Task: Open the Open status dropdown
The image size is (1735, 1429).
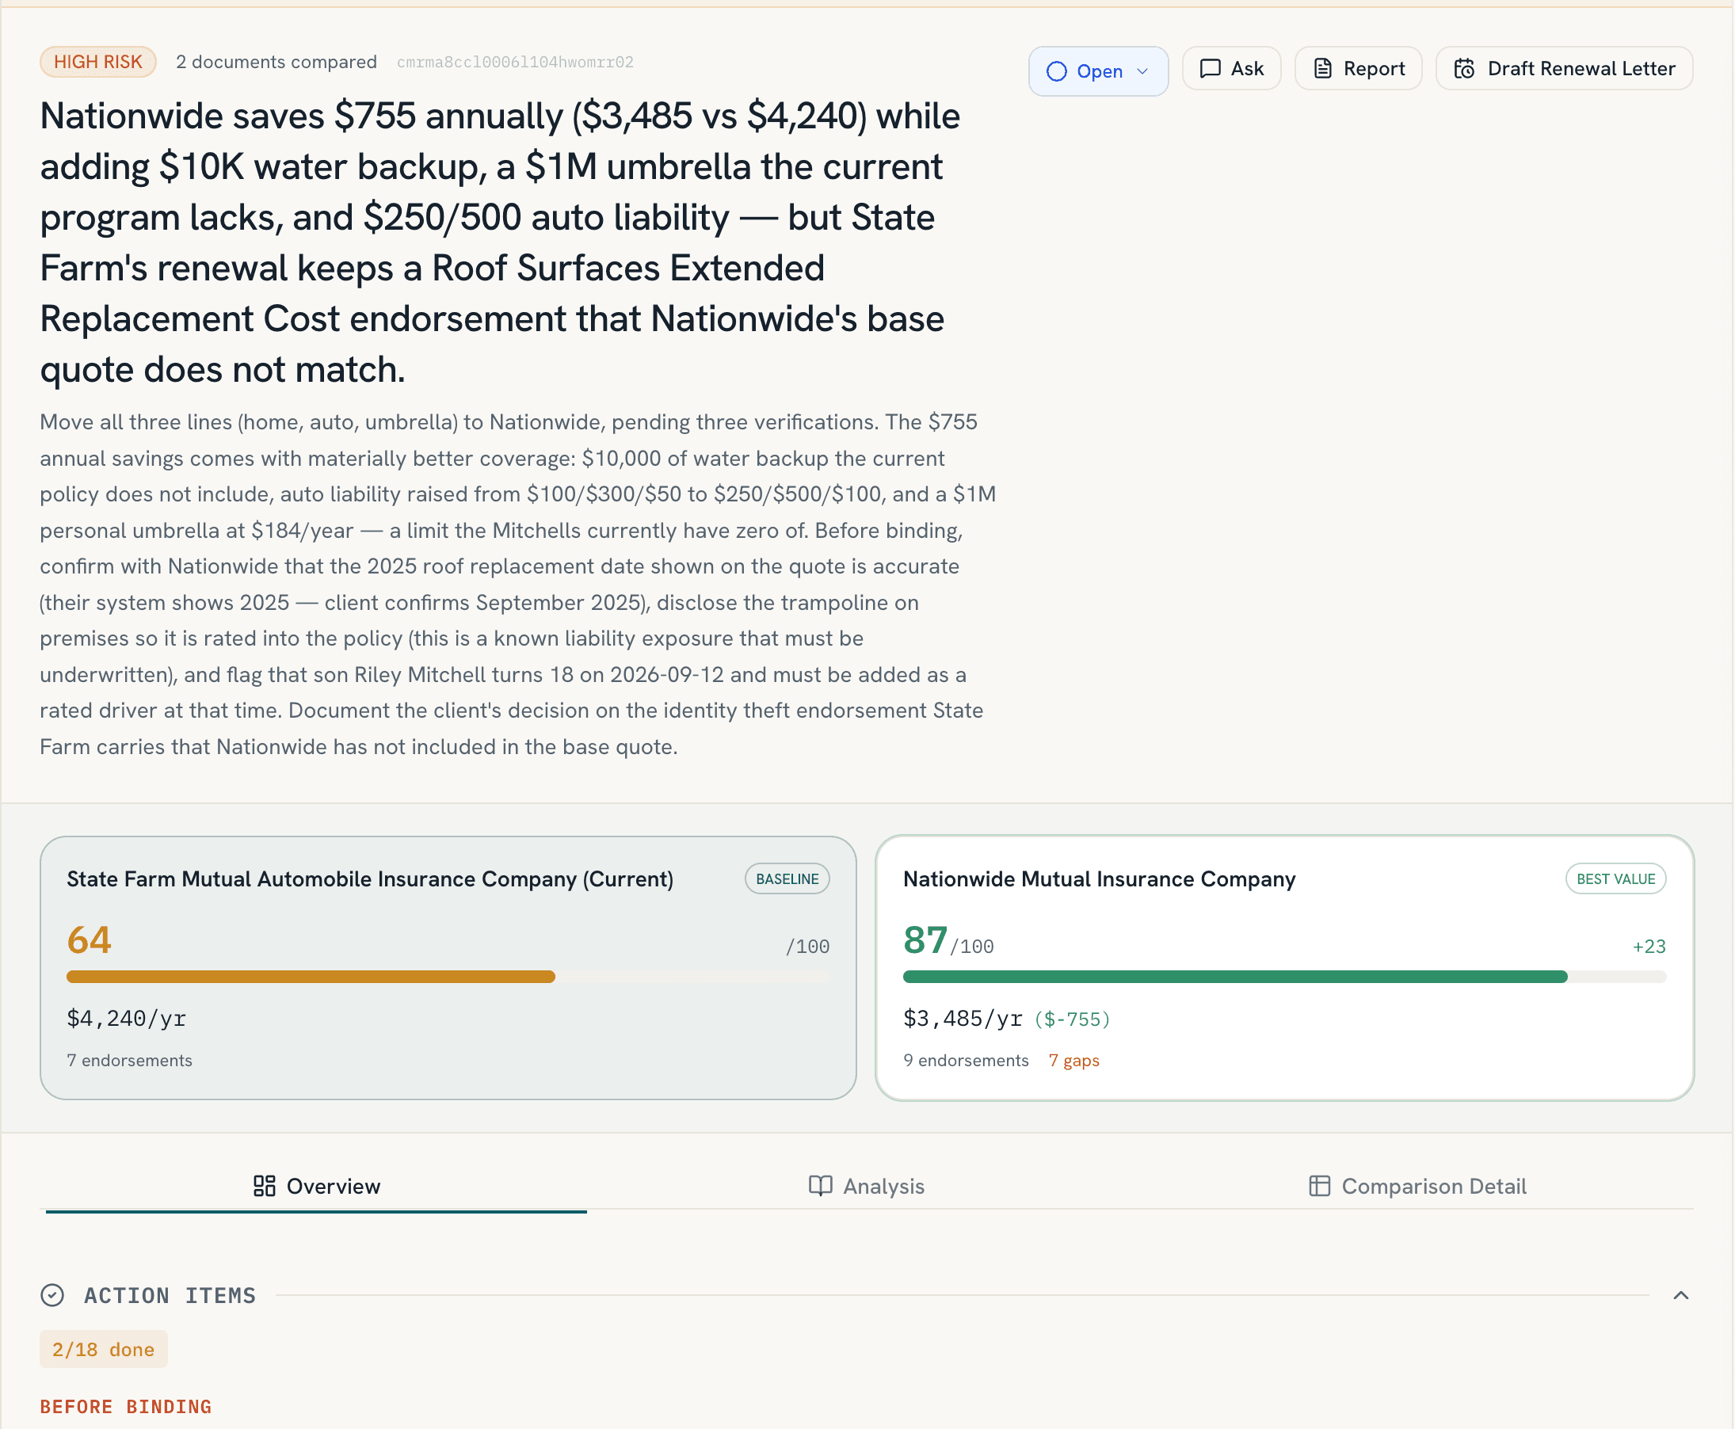Action: (1098, 70)
